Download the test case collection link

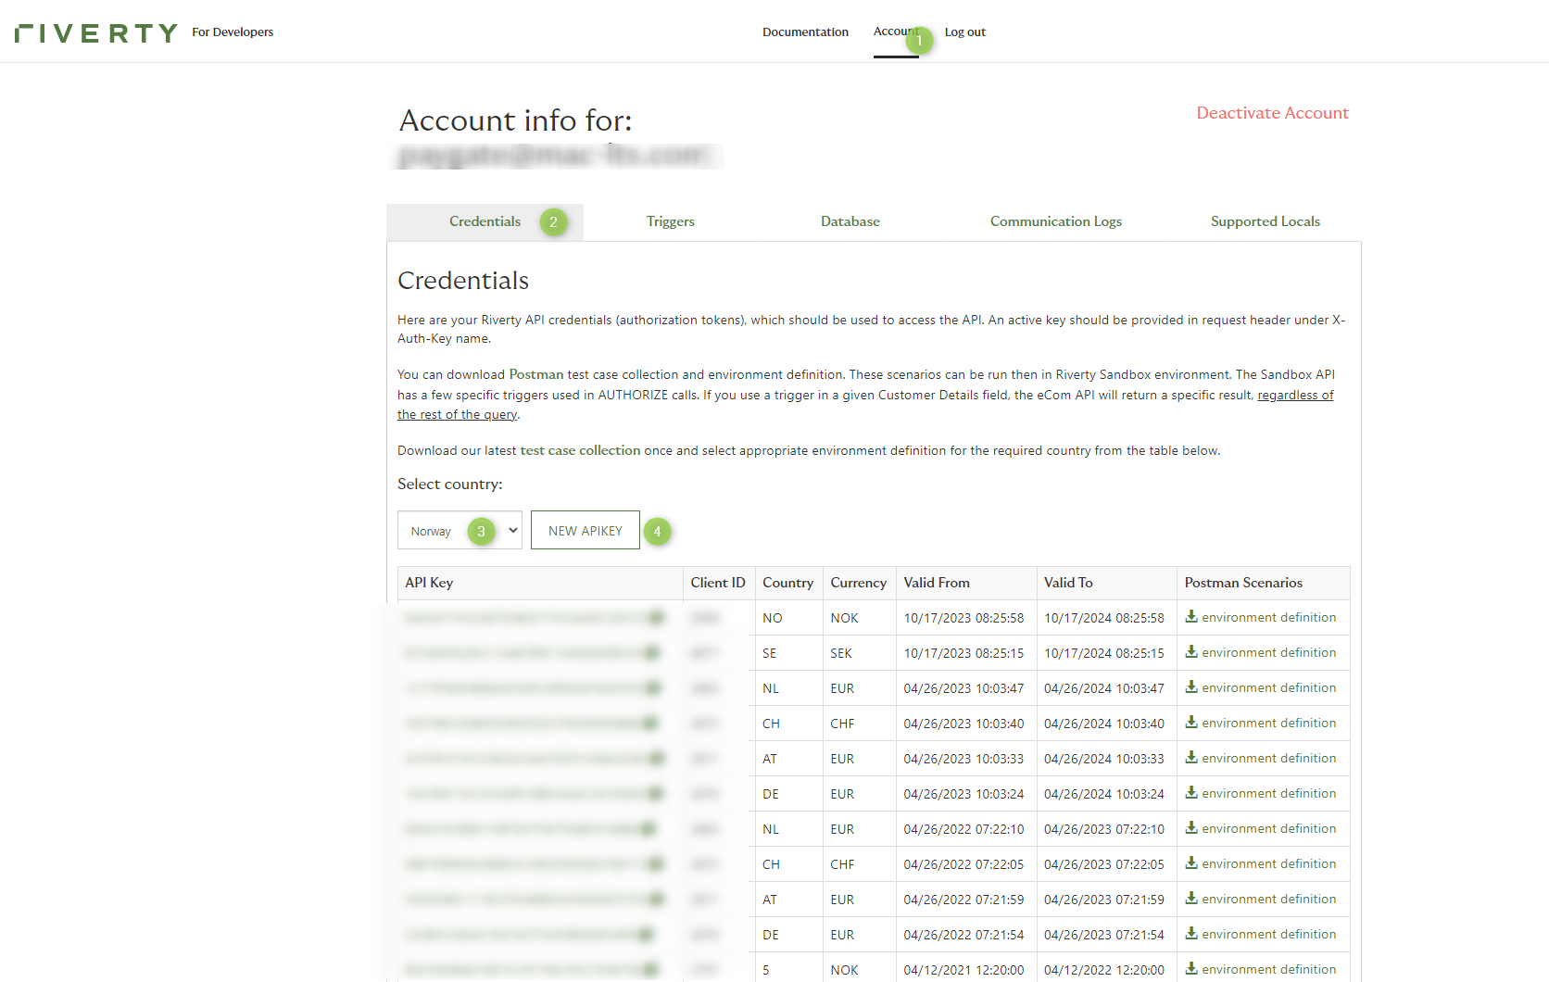coord(580,450)
